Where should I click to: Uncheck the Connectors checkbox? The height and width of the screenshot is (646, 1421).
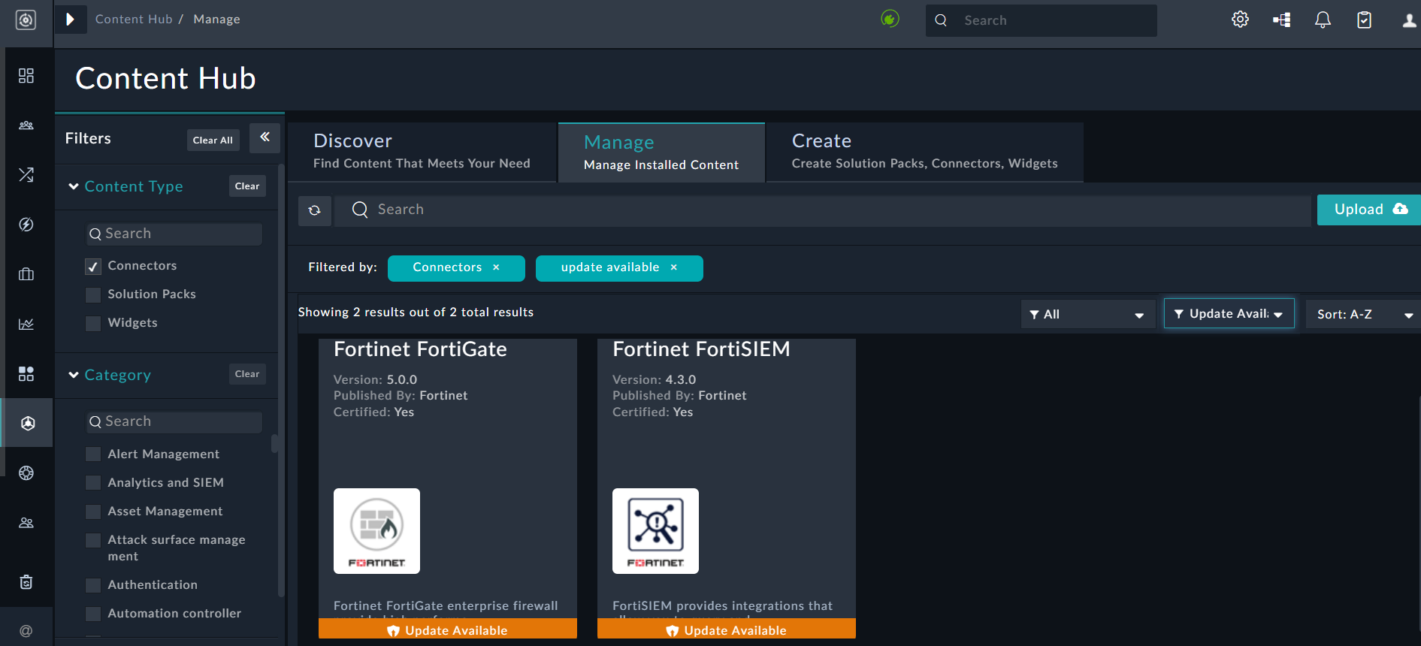pos(93,267)
